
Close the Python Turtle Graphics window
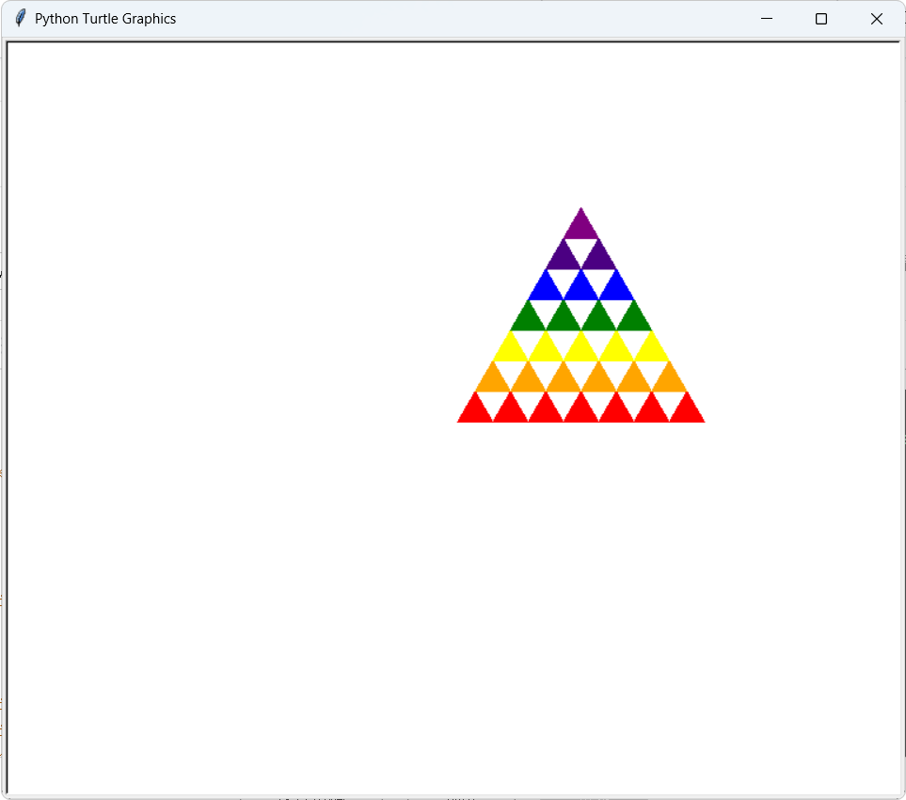876,19
